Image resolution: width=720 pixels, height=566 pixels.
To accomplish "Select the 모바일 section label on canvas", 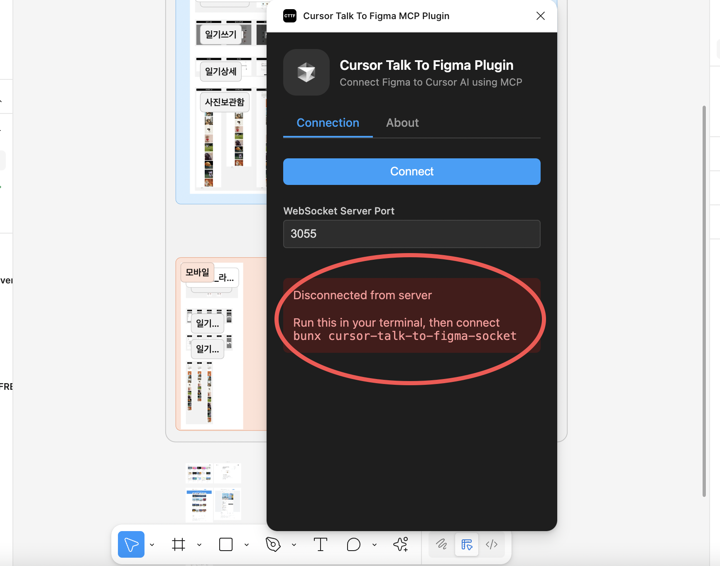I will (198, 272).
